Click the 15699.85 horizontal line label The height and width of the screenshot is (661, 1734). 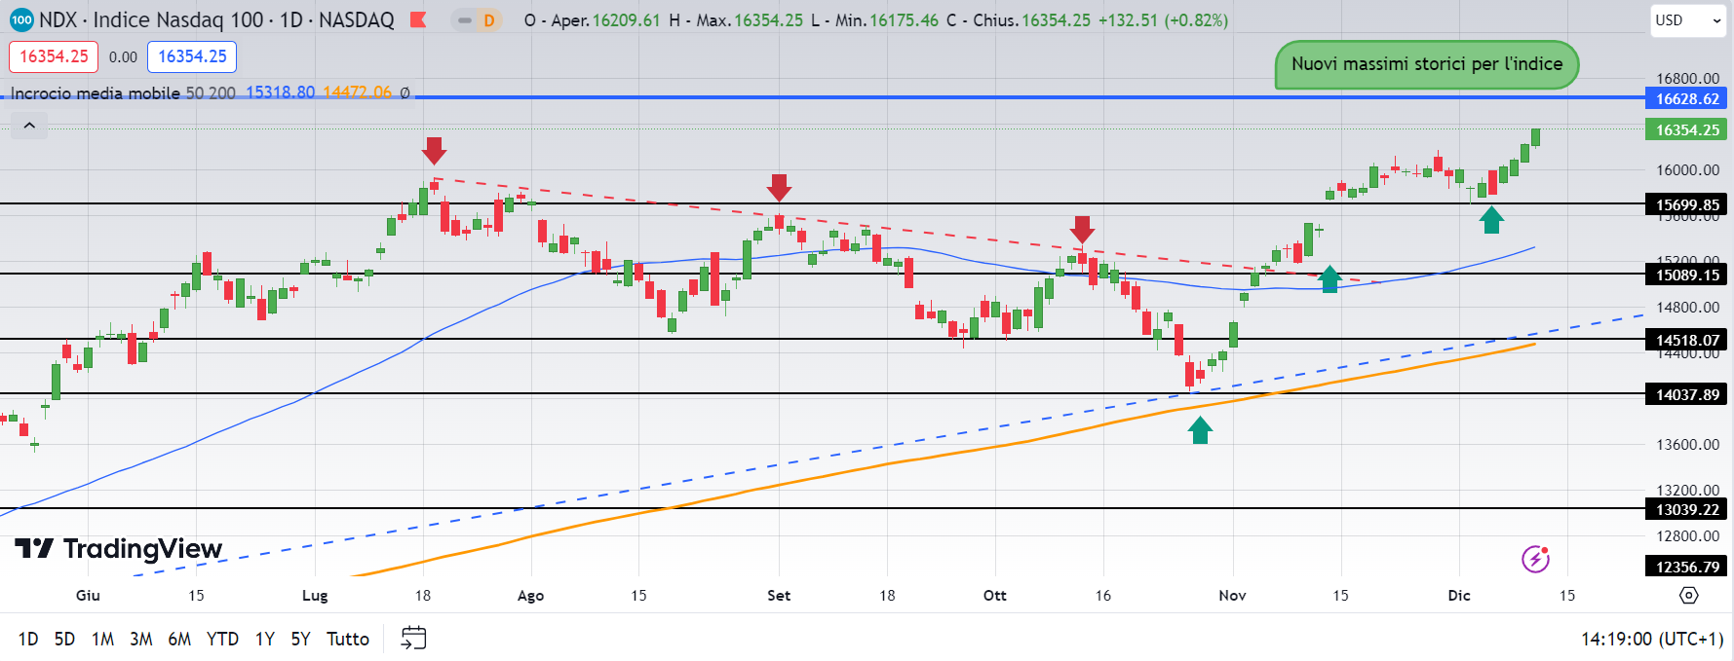(x=1687, y=204)
